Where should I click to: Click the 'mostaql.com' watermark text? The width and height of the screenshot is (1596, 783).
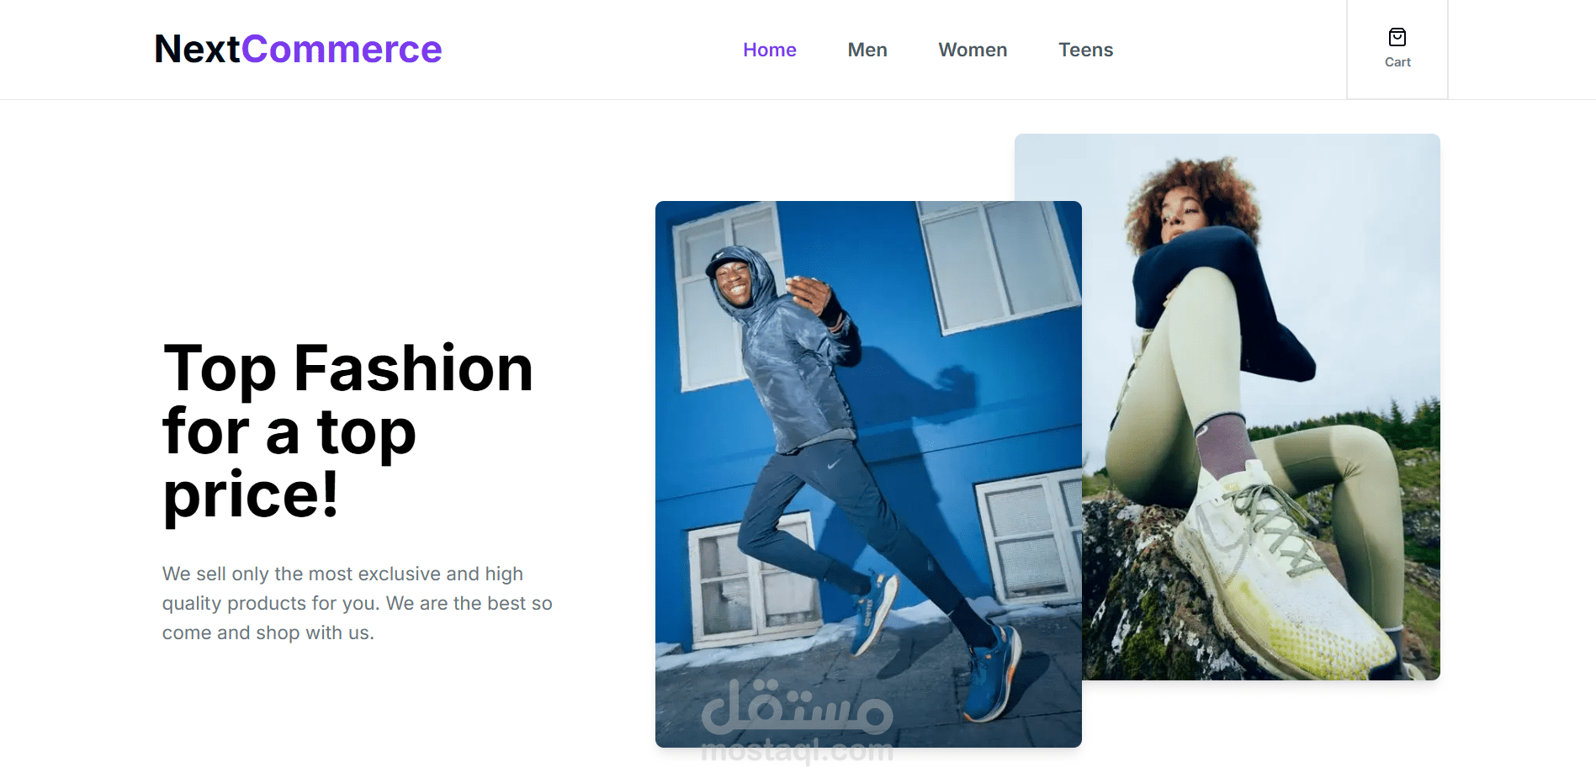pos(797,750)
